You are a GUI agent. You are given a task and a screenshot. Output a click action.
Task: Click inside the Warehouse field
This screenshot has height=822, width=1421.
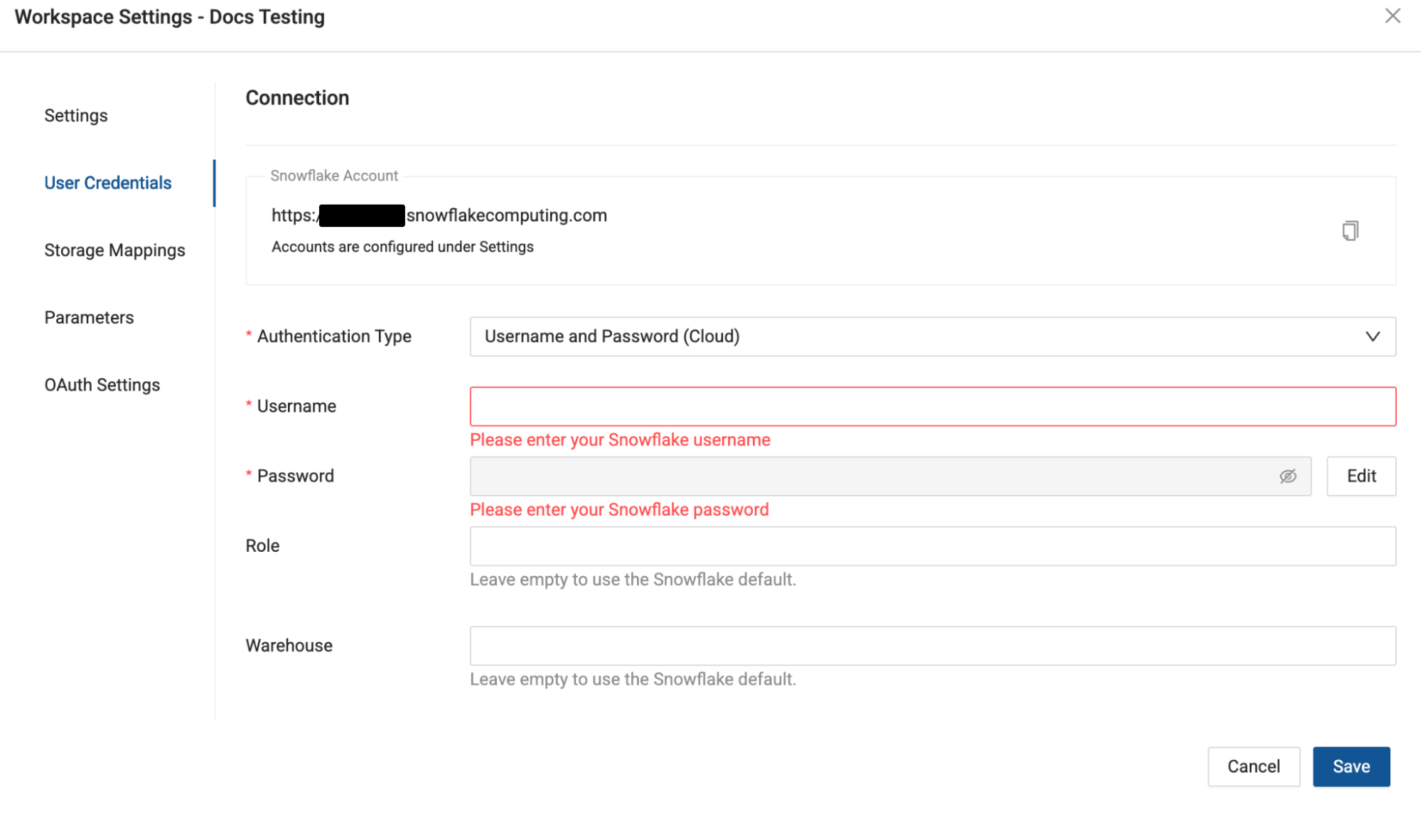tap(932, 645)
